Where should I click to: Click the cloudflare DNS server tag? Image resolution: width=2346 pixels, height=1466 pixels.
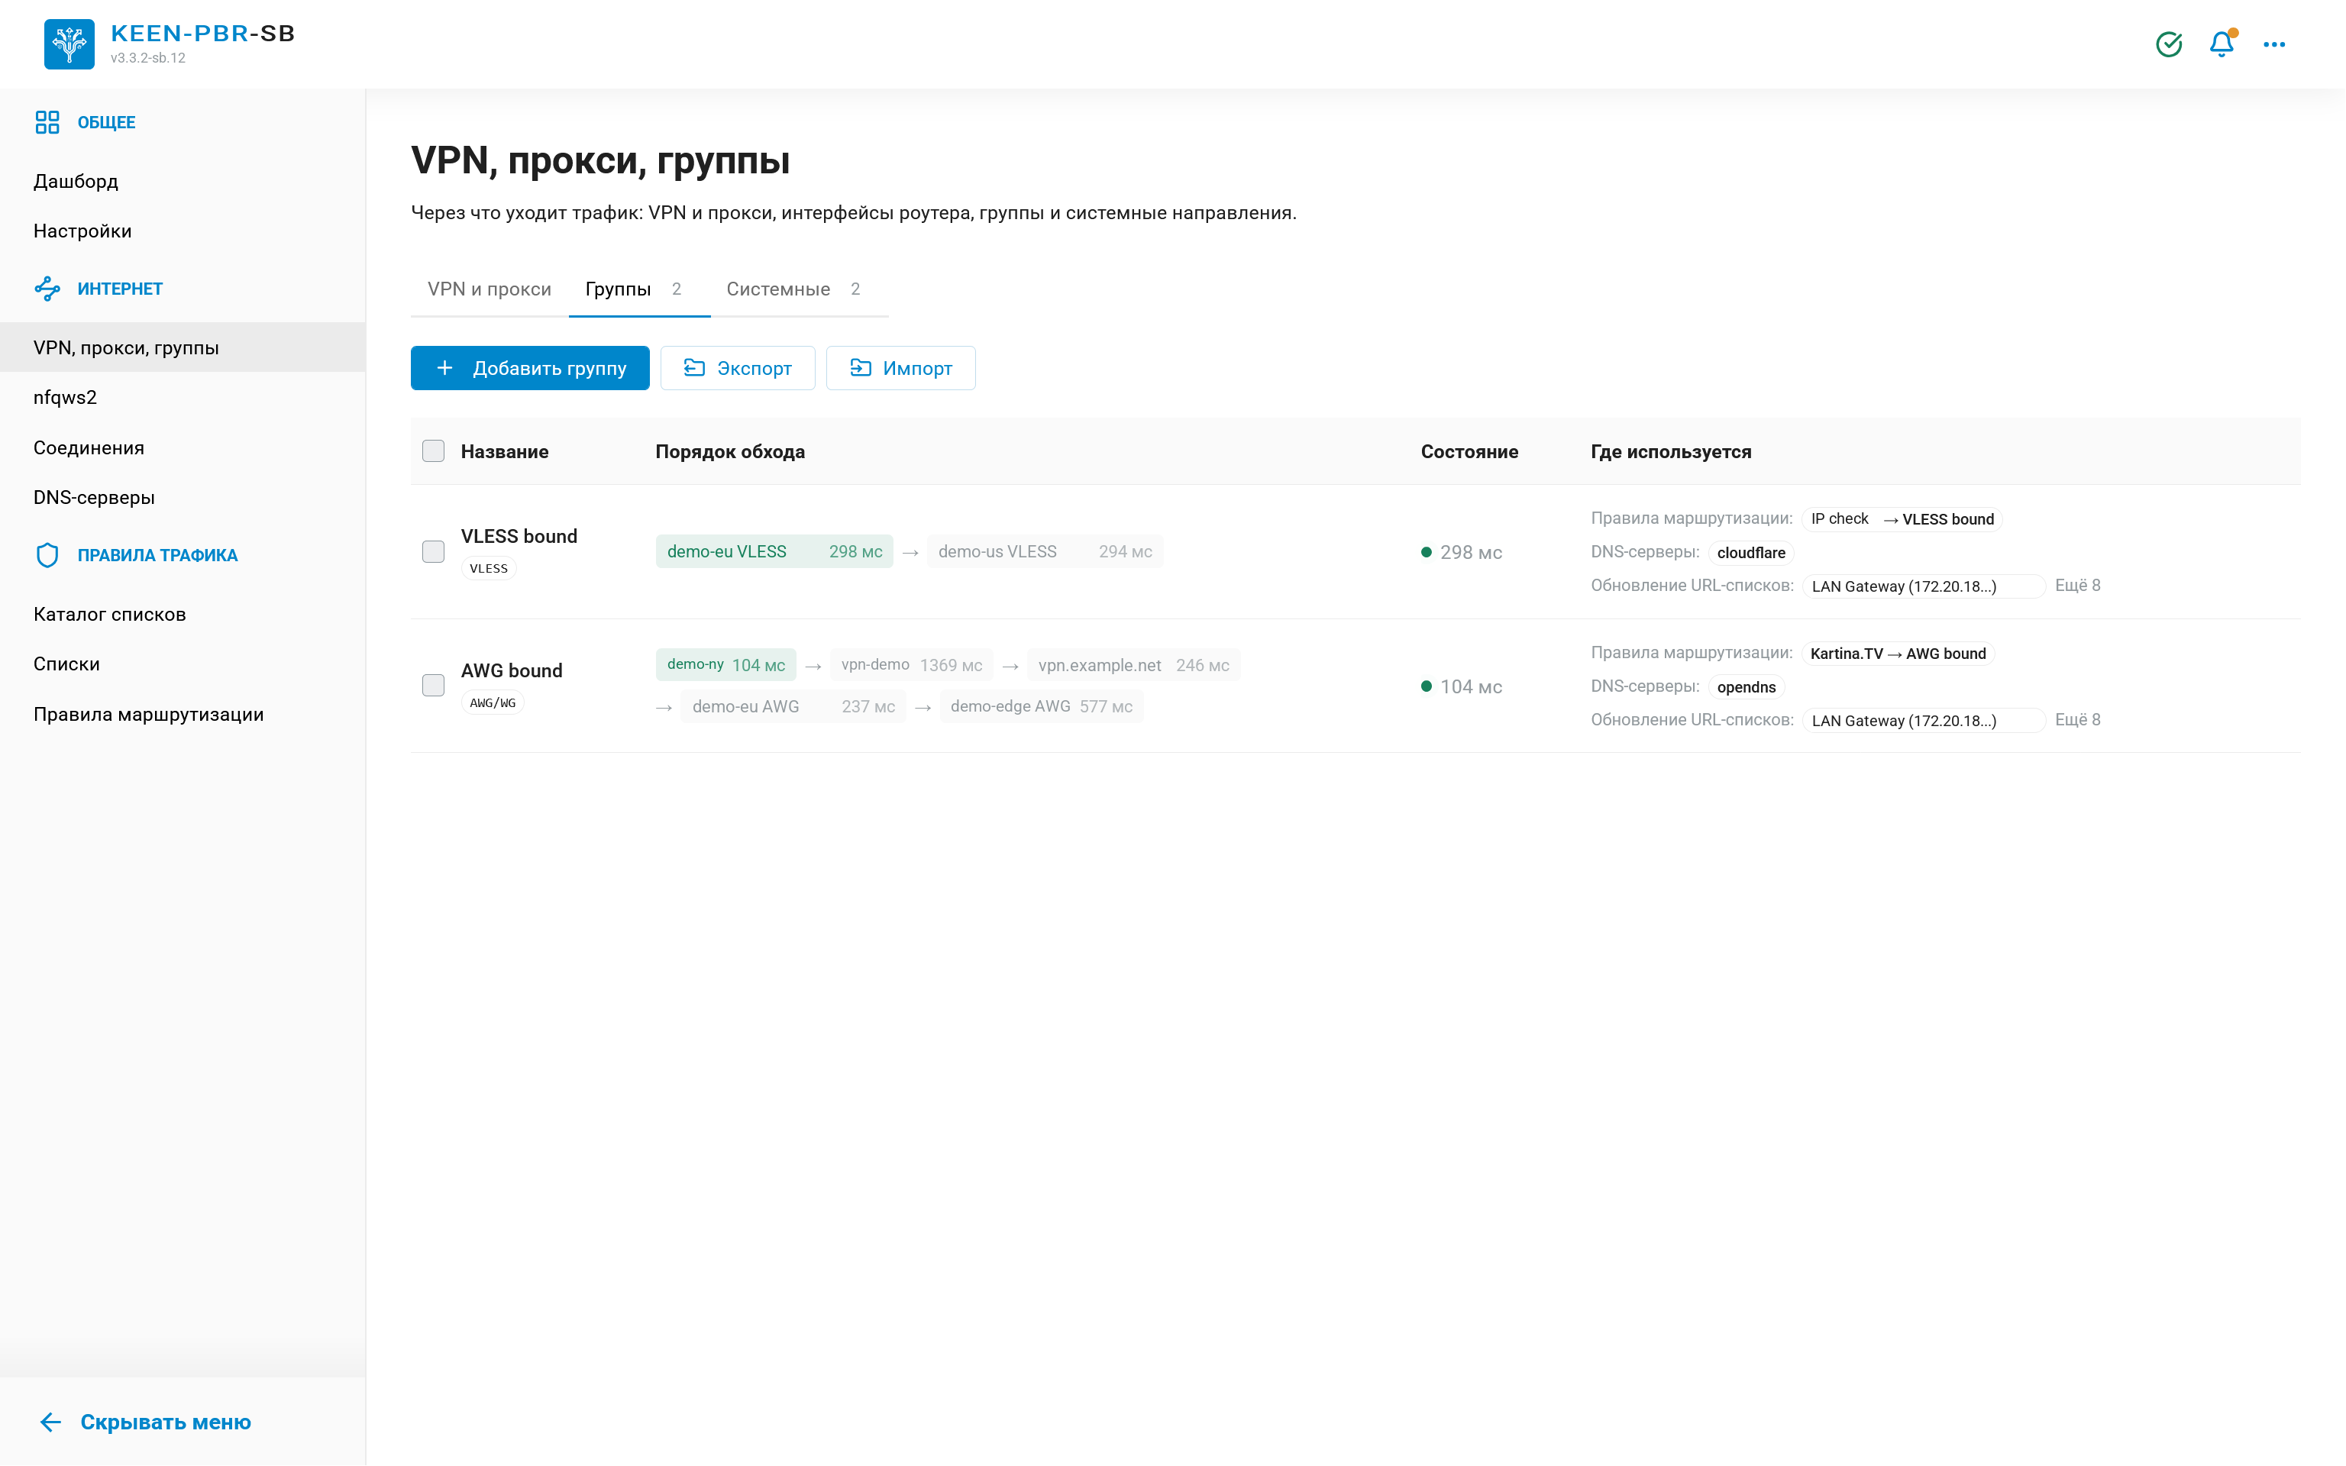click(x=1751, y=553)
